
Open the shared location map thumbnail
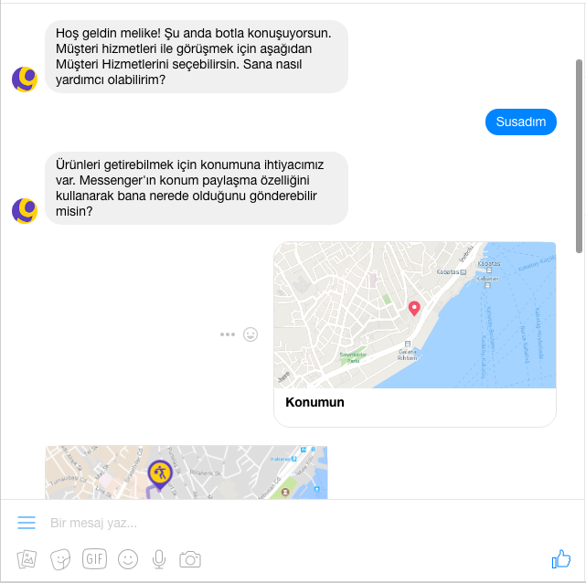click(x=415, y=315)
